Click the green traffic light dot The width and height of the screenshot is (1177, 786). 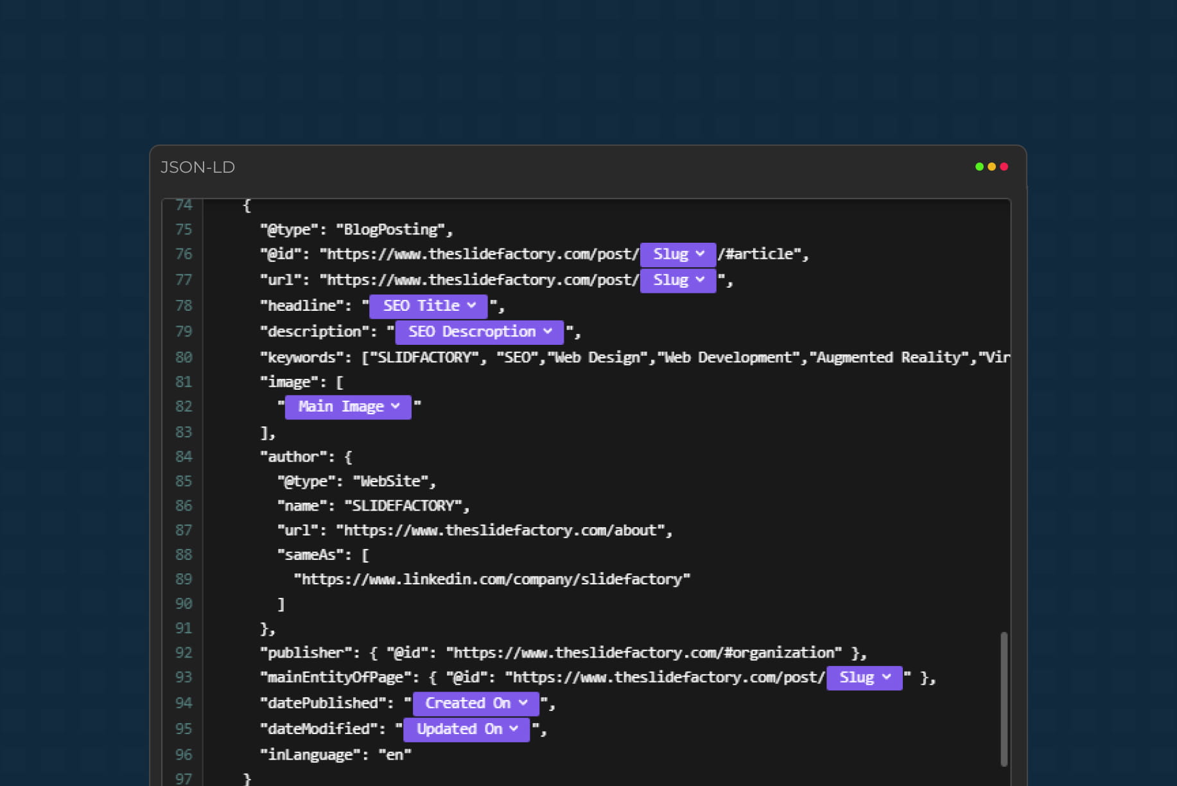979,166
